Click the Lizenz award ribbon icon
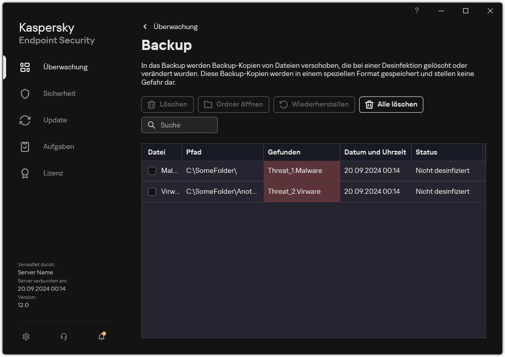Image resolution: width=505 pixels, height=357 pixels. tap(25, 173)
